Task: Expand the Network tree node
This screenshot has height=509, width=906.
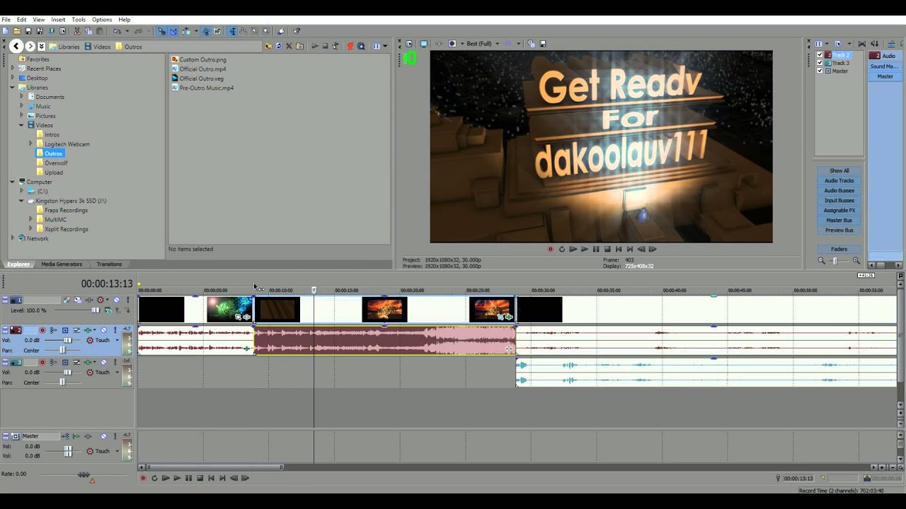Action: (x=12, y=238)
